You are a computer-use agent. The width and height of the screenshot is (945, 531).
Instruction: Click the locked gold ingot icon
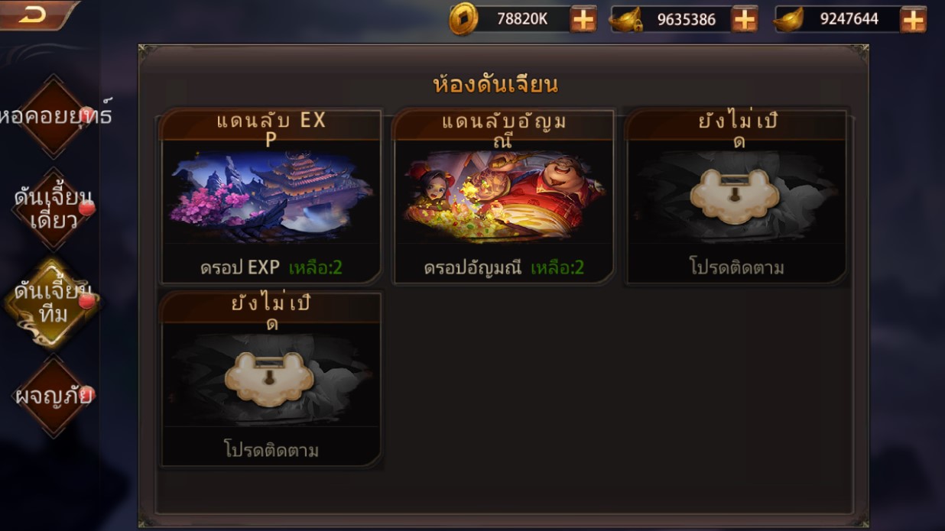625,20
